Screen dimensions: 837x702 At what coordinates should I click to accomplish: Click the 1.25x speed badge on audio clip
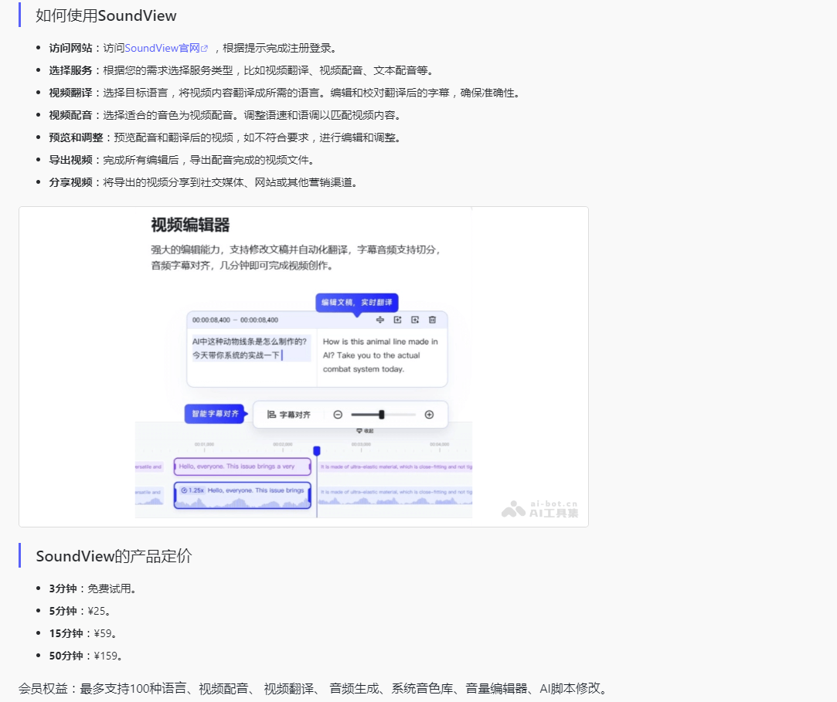pyautogui.click(x=192, y=490)
